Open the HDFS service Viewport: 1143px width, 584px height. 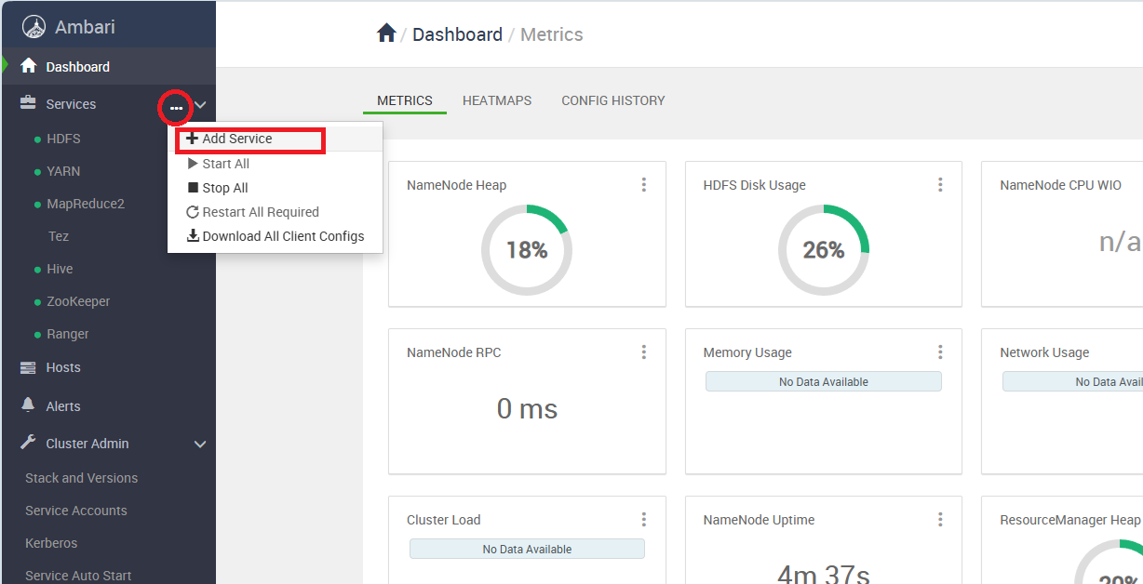click(x=63, y=139)
